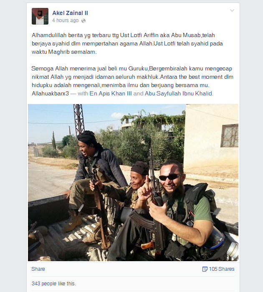
Task: Open the Akel Zainal II profile name link
Action: point(70,13)
